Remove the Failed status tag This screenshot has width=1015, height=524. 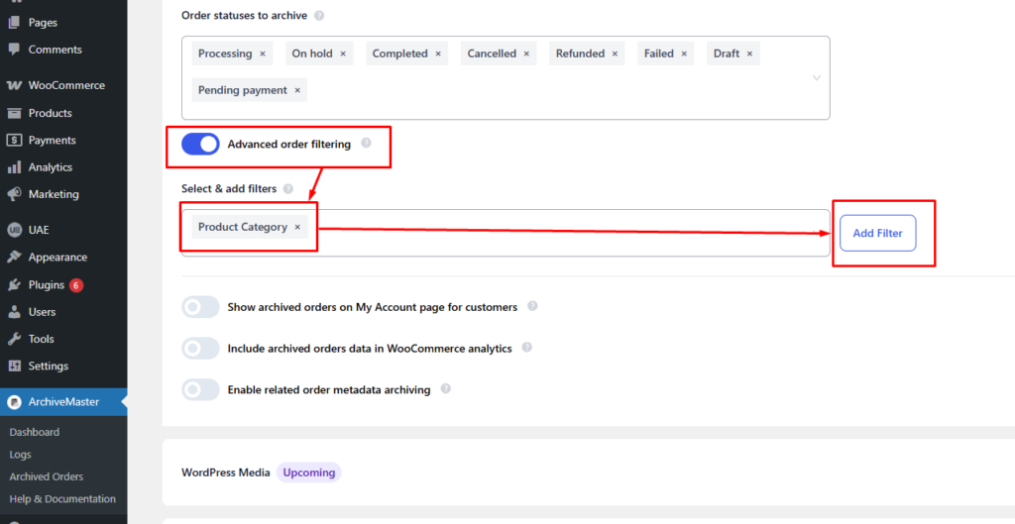coord(684,53)
